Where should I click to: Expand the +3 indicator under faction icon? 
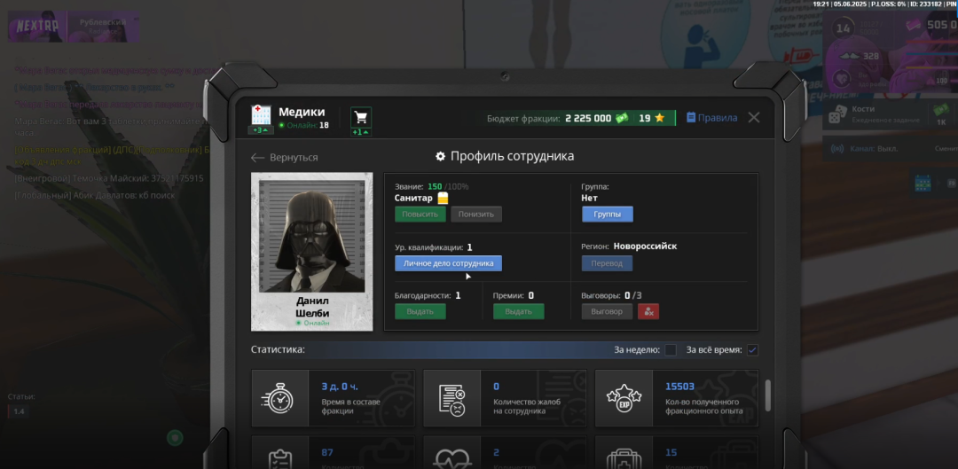(x=261, y=131)
